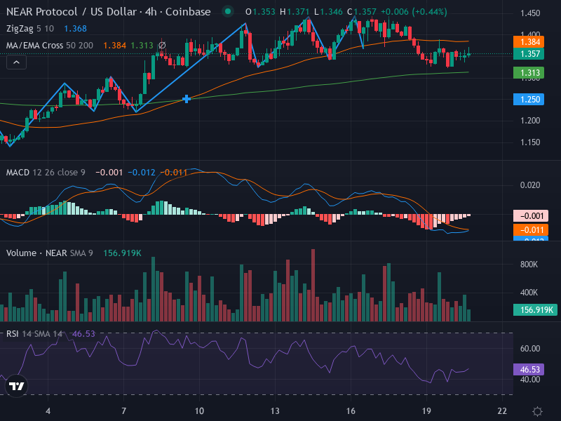Click the green market status dot
The width and height of the screenshot is (561, 421).
227,11
